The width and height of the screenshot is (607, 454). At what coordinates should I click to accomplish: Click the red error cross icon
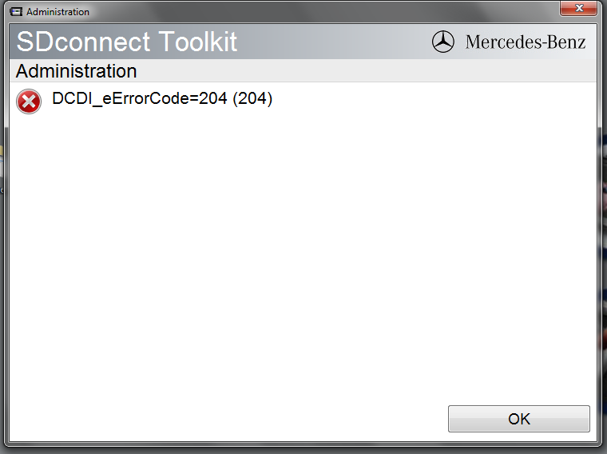(29, 102)
